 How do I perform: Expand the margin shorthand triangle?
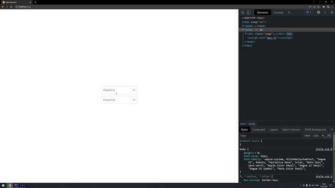255,153
